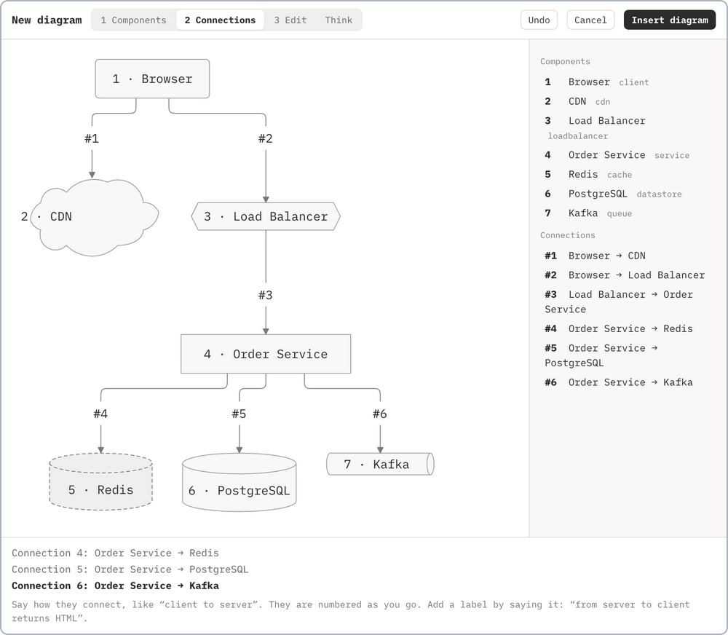Click the 'Components' section heading
The image size is (728, 635).
(x=565, y=61)
